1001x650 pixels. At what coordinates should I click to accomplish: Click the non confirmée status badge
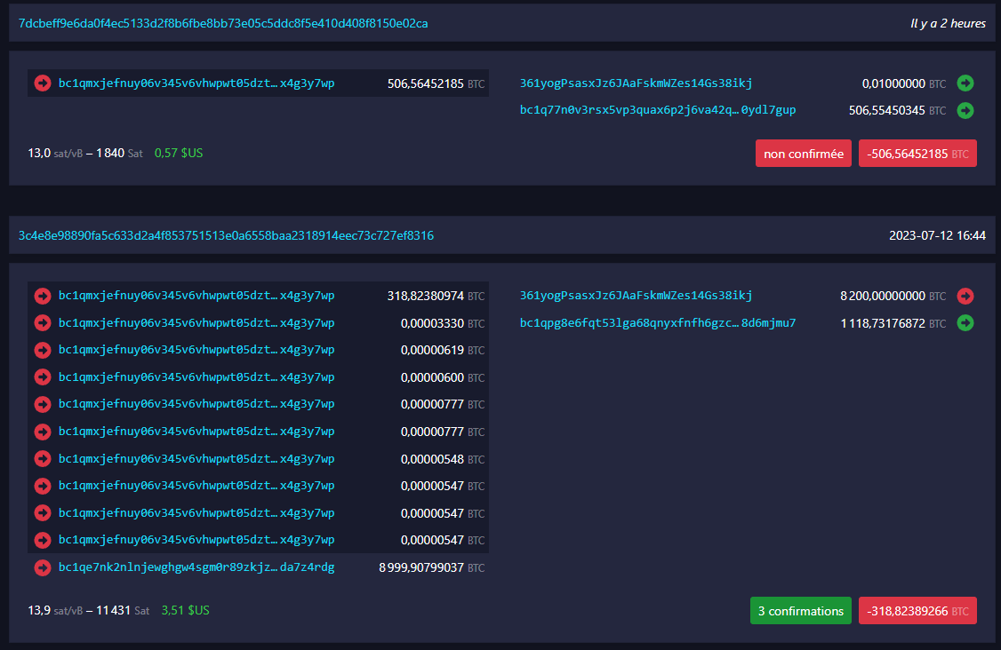click(x=803, y=153)
